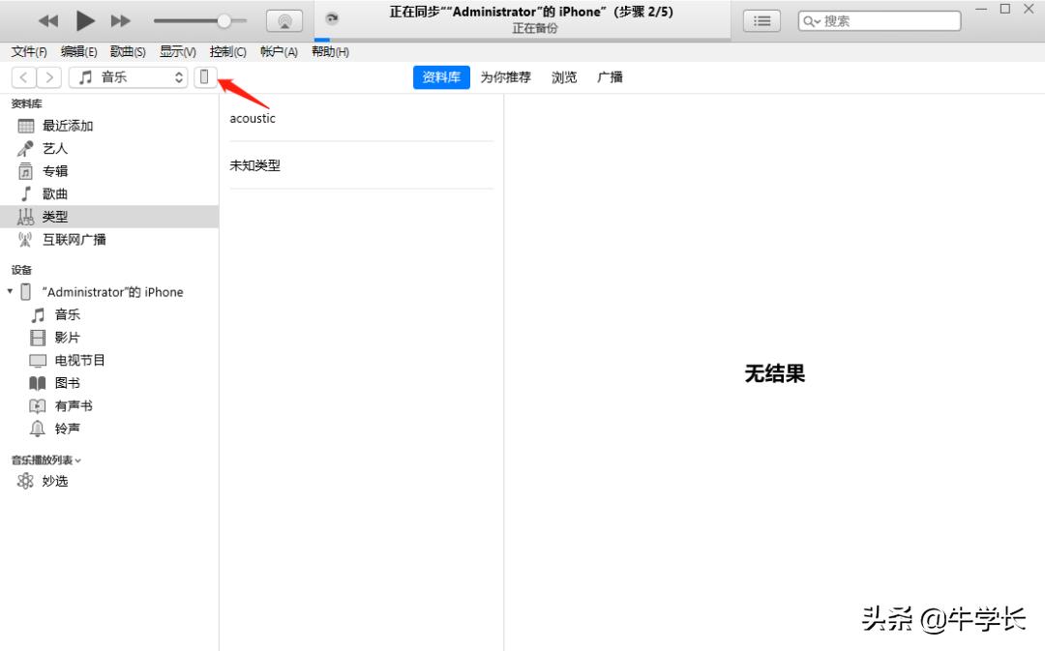Click the 妙选 Genius atom icon
This screenshot has width=1045, height=651.
(x=26, y=480)
